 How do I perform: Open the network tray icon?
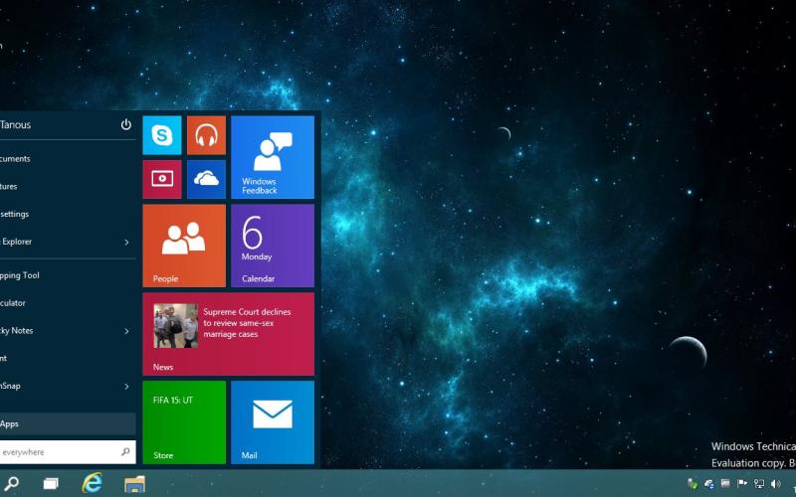point(759,484)
